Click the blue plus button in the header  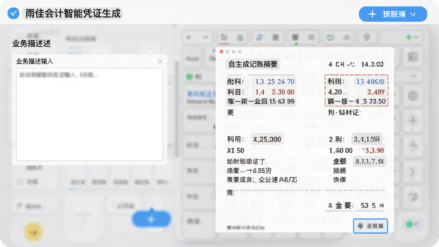point(393,14)
